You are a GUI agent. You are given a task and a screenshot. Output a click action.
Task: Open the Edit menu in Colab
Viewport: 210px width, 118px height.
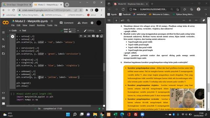click(x=18, y=25)
